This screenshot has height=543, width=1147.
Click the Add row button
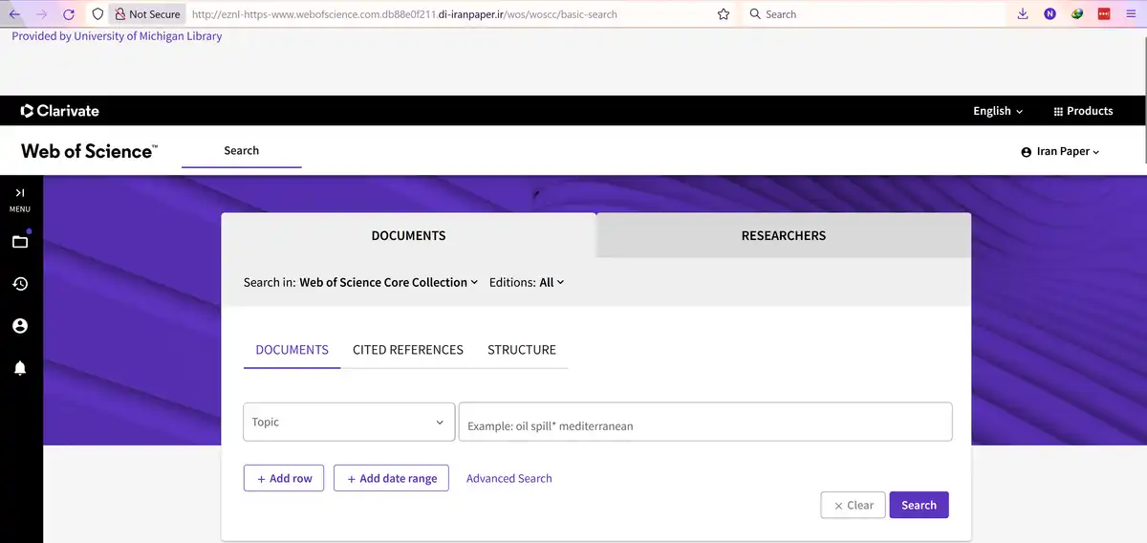pos(284,478)
